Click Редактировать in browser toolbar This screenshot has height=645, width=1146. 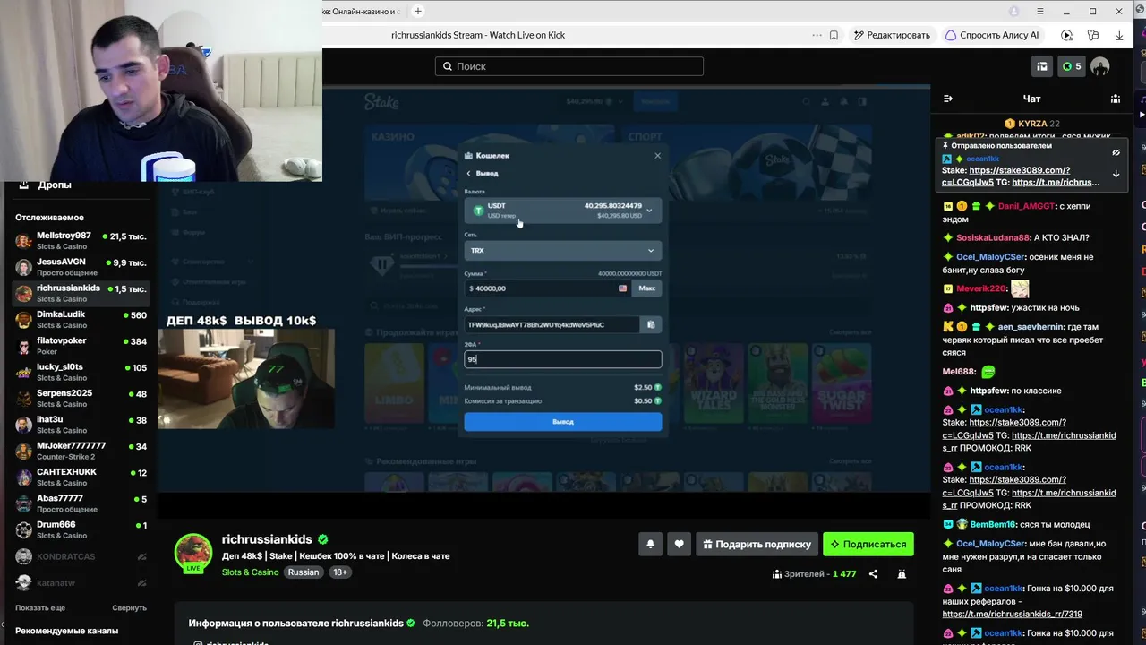coord(892,35)
